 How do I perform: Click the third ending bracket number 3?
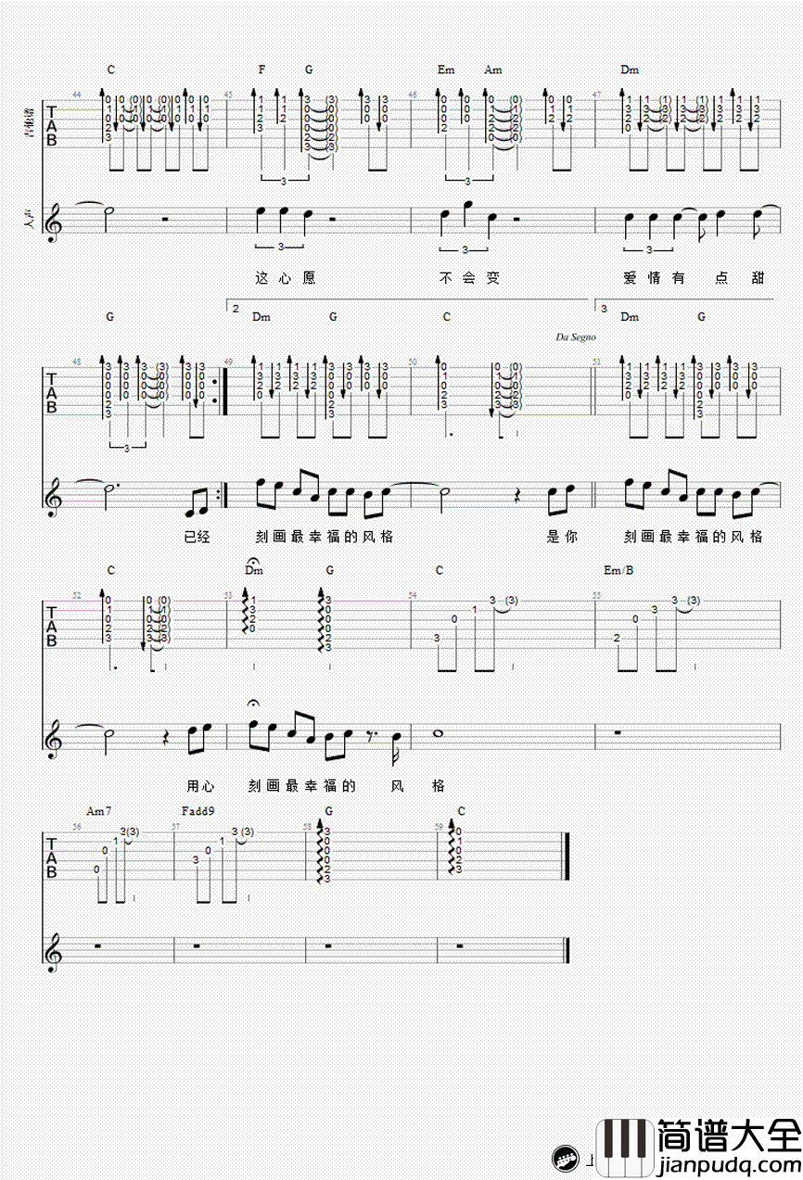[603, 308]
